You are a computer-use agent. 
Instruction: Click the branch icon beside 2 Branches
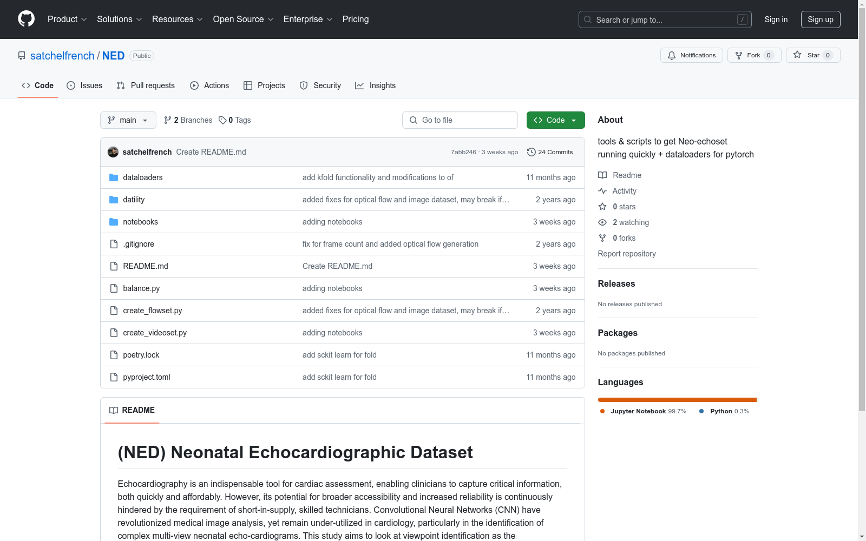168,120
